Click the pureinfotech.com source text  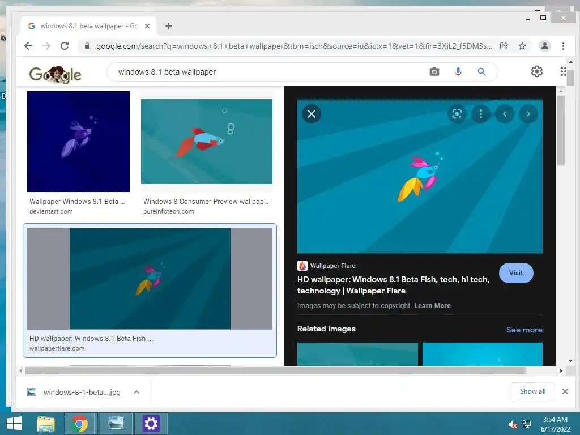pyautogui.click(x=168, y=211)
